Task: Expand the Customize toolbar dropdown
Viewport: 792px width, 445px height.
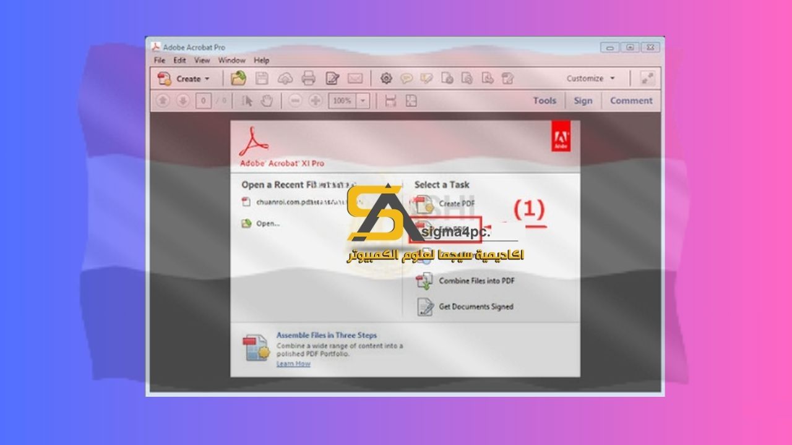Action: (x=591, y=78)
